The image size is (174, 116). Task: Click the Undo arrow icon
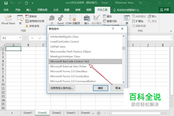coord(12,3)
